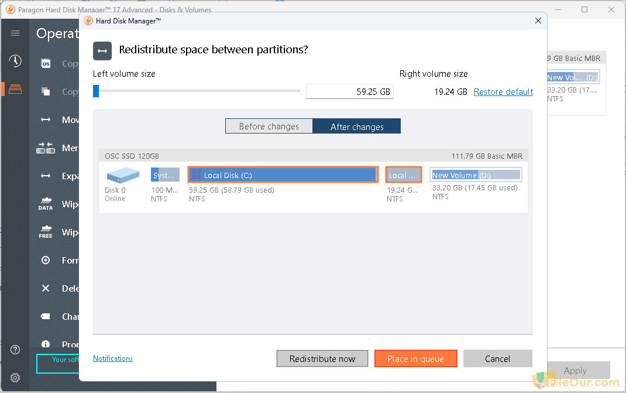Click the 19.24 GB right volume value
This screenshot has width=626, height=393.
click(x=450, y=92)
